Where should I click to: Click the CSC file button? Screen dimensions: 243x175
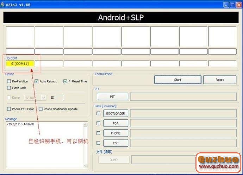tap(116, 143)
